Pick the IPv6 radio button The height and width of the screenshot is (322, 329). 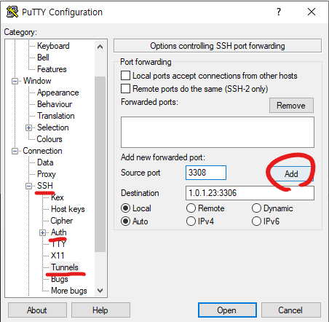tap(256, 221)
